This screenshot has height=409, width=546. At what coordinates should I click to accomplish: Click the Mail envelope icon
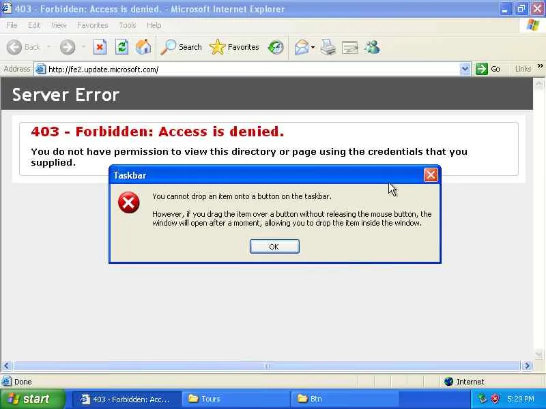pos(302,47)
